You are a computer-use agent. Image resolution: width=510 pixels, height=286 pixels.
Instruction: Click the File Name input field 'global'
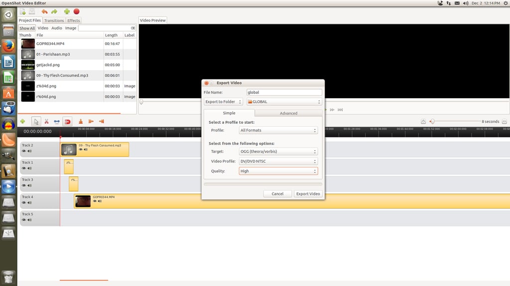tap(284, 92)
